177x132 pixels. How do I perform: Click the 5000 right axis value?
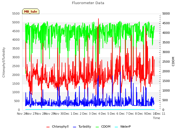(x=166, y=14)
